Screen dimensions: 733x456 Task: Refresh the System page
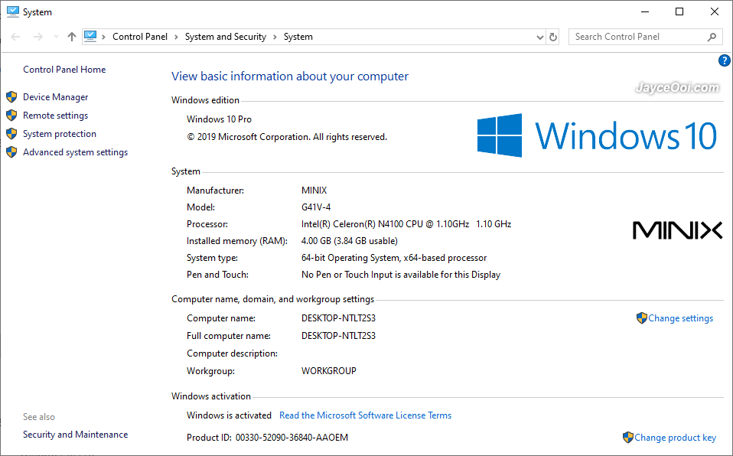pyautogui.click(x=553, y=37)
